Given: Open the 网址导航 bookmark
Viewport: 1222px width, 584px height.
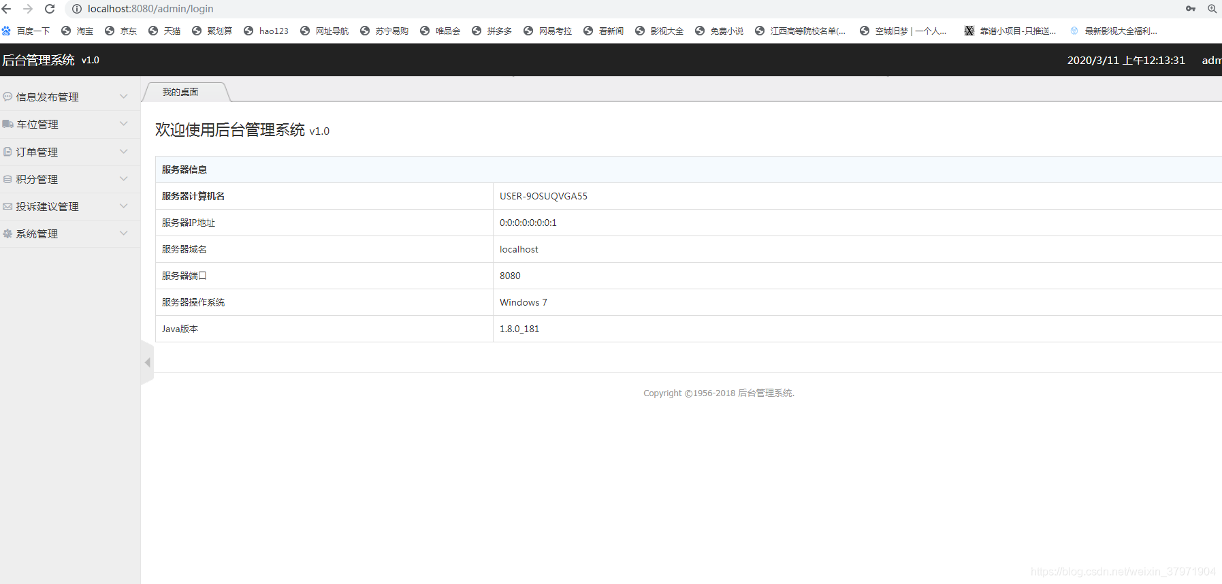Looking at the screenshot, I should pos(325,31).
